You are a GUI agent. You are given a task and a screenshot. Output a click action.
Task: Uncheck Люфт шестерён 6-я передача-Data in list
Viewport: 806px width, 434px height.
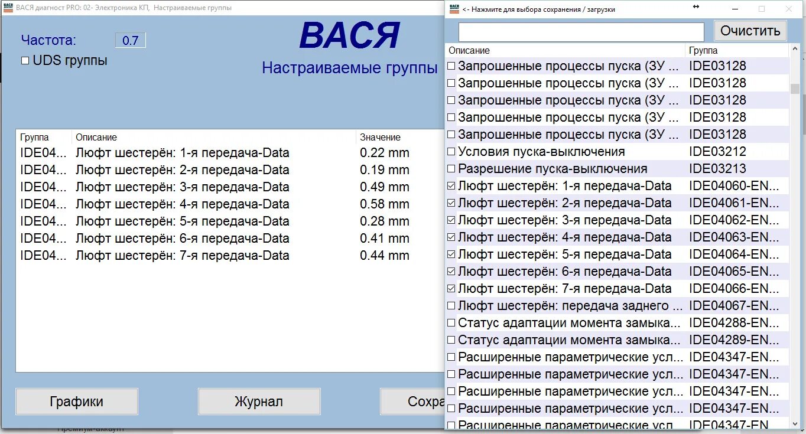[451, 272]
